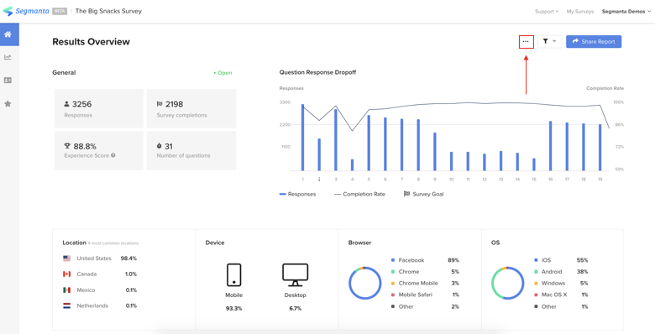The width and height of the screenshot is (655, 334).
Task: Click the United States flag icon
Action: pos(67,258)
